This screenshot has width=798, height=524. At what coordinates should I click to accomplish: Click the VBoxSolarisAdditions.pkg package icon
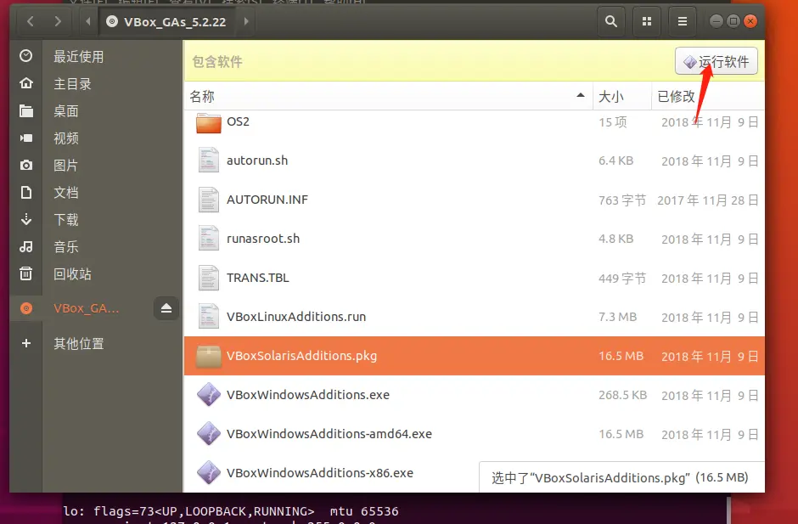209,356
